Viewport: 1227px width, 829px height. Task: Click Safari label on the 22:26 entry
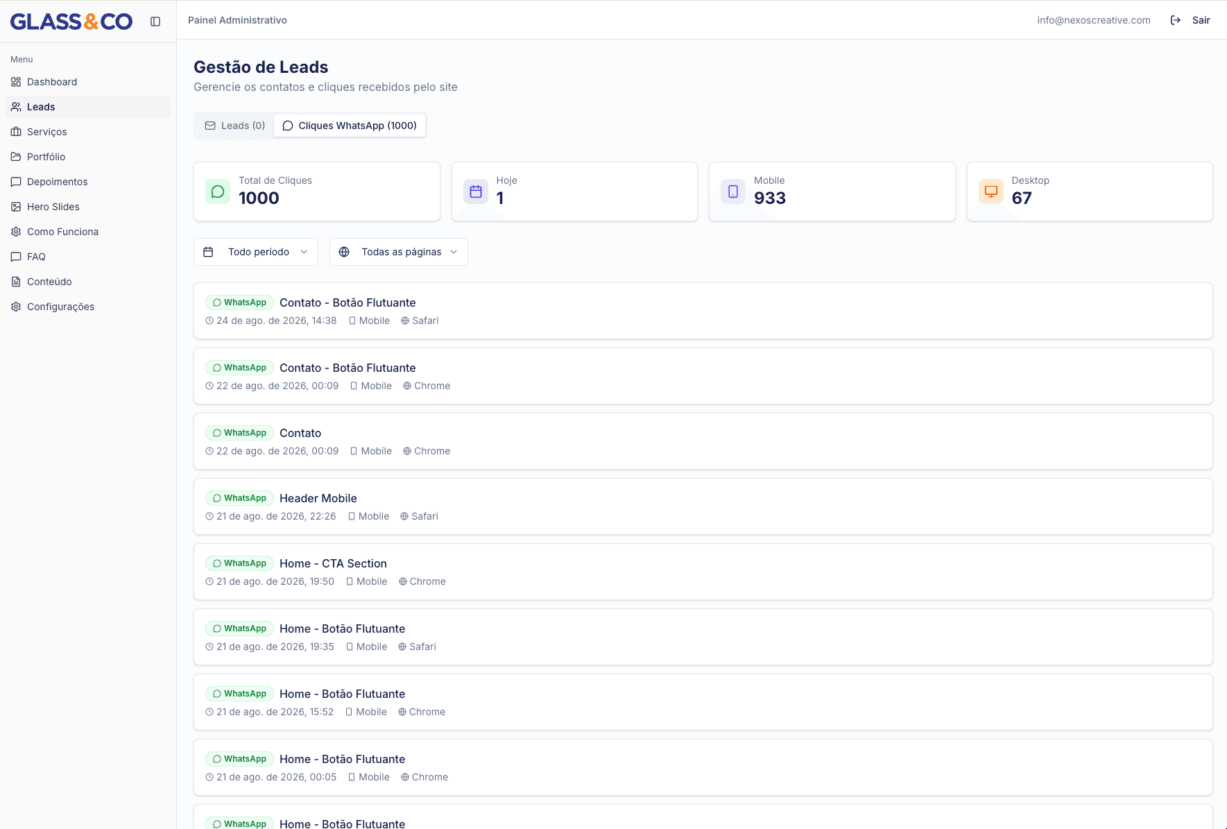[424, 516]
